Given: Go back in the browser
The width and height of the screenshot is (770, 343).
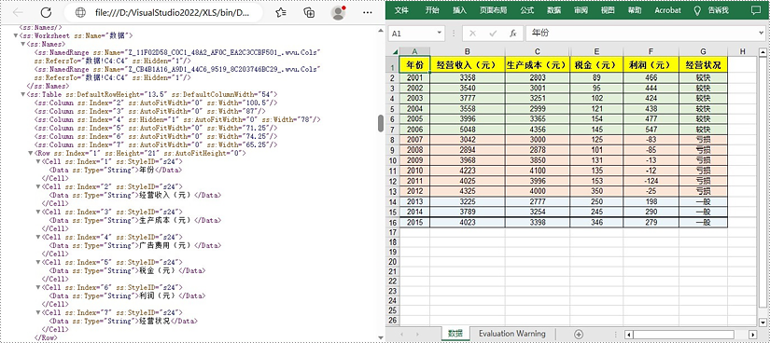Looking at the screenshot, I should [18, 13].
